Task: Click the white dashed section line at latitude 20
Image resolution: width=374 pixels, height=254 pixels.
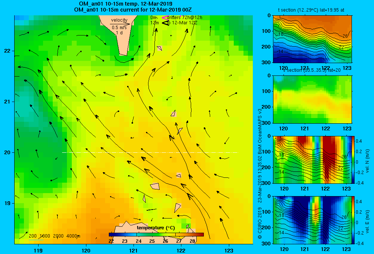Action: click(x=150, y=152)
